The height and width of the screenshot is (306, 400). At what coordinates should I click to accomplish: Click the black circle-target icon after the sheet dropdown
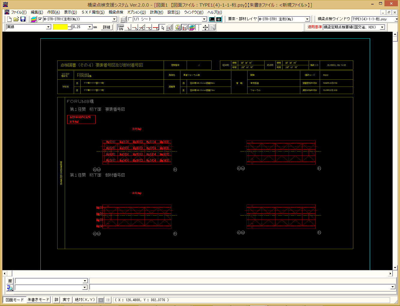click(219, 19)
